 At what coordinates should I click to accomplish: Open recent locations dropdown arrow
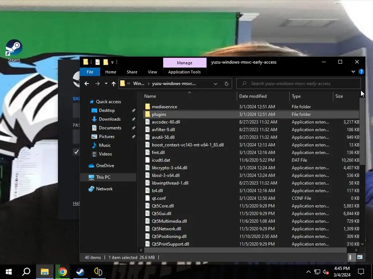106,84
